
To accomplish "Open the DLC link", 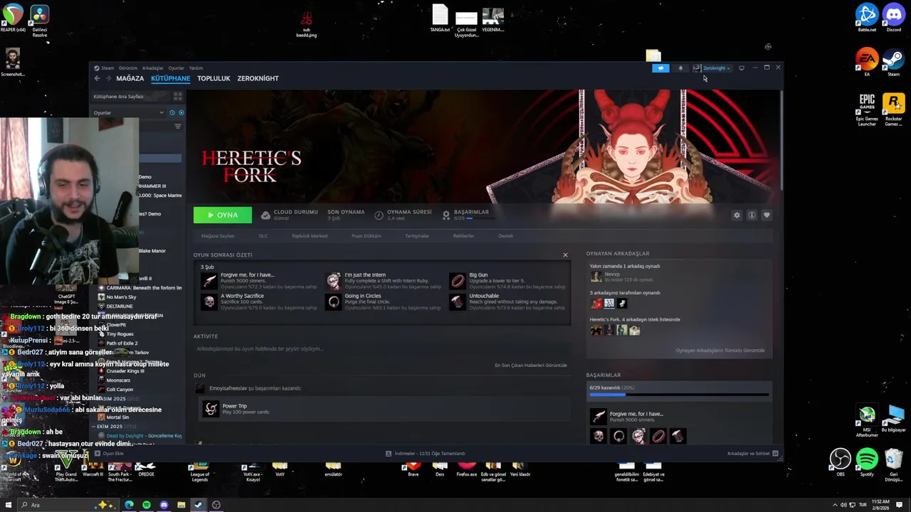I will pyautogui.click(x=263, y=236).
